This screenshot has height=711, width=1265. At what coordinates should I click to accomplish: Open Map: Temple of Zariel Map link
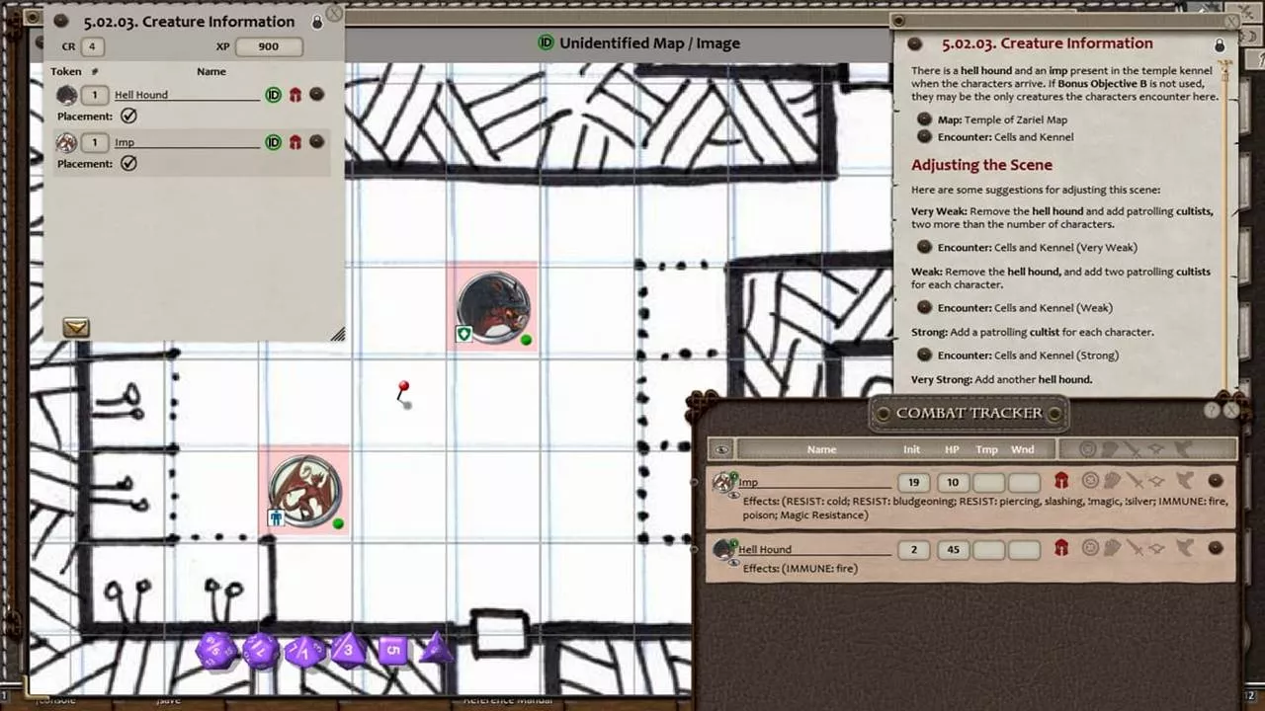tap(924, 119)
